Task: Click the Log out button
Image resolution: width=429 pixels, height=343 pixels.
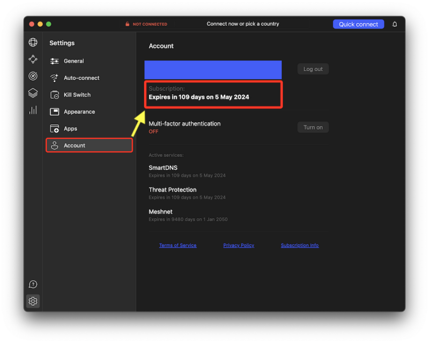Action: 313,69
